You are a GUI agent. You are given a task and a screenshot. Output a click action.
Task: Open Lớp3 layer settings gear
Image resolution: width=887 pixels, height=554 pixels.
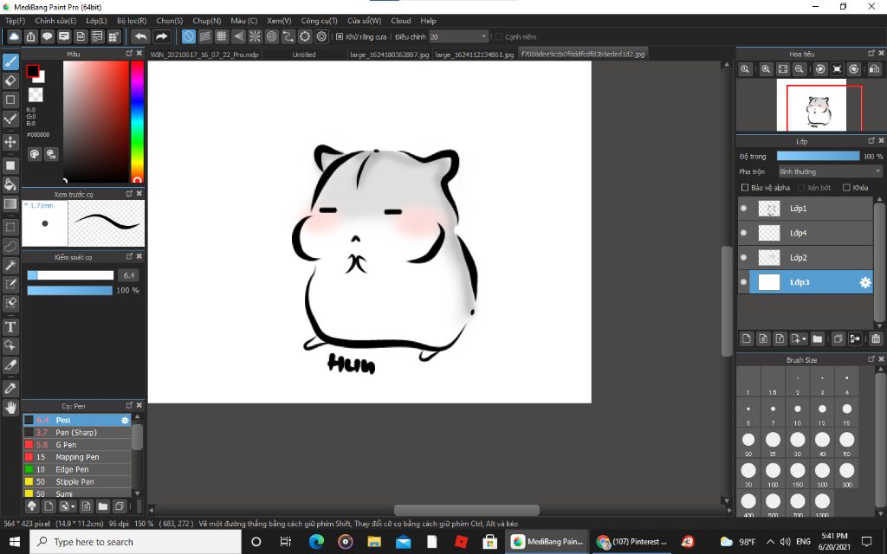pos(865,282)
